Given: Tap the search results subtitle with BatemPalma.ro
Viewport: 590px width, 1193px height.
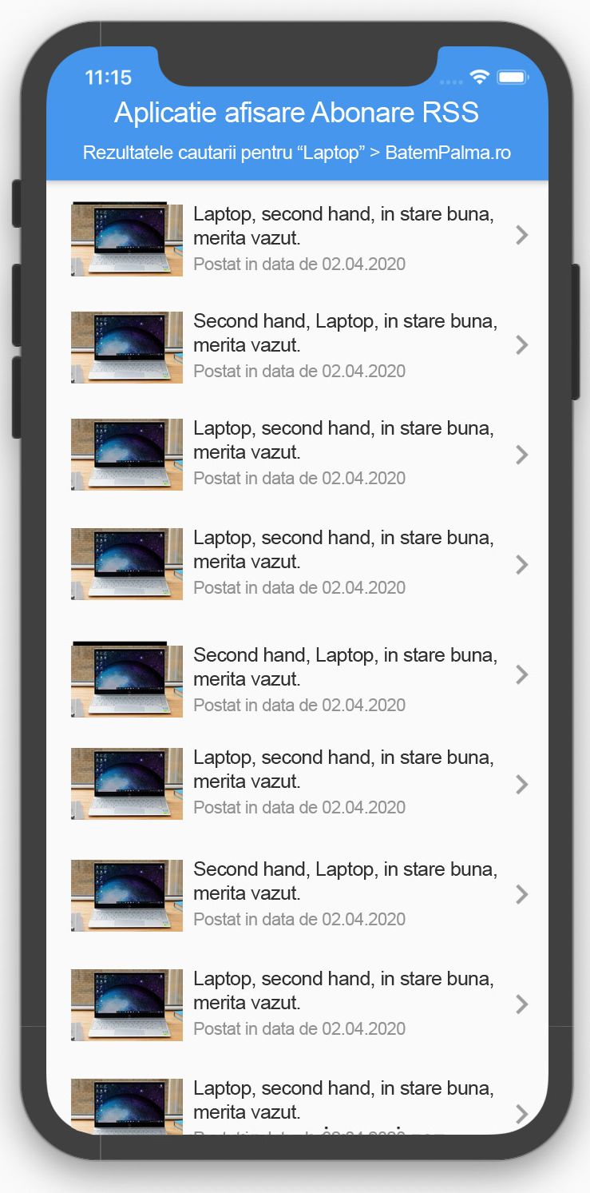Looking at the screenshot, I should click(x=297, y=153).
